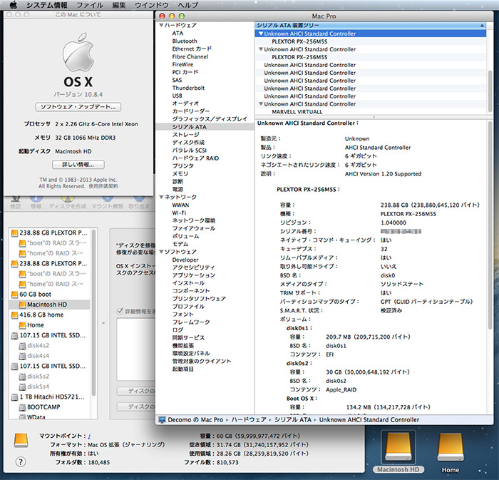Open the 使用許諾契約 license link

(x=103, y=186)
